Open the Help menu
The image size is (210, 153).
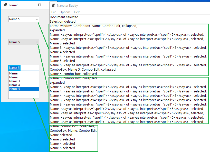point(77,12)
